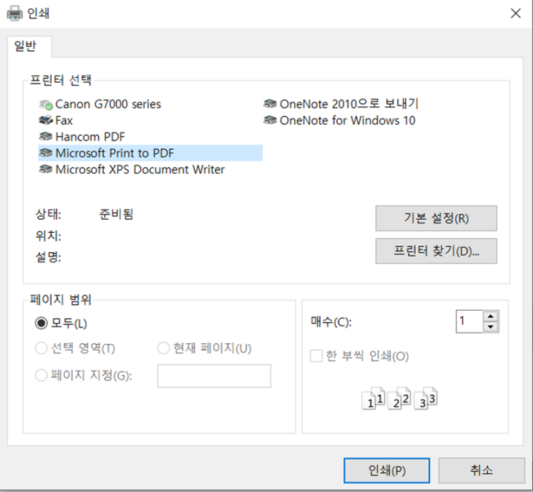Click the OneNote for Windows 10 icon
533x492 pixels.
(x=270, y=121)
